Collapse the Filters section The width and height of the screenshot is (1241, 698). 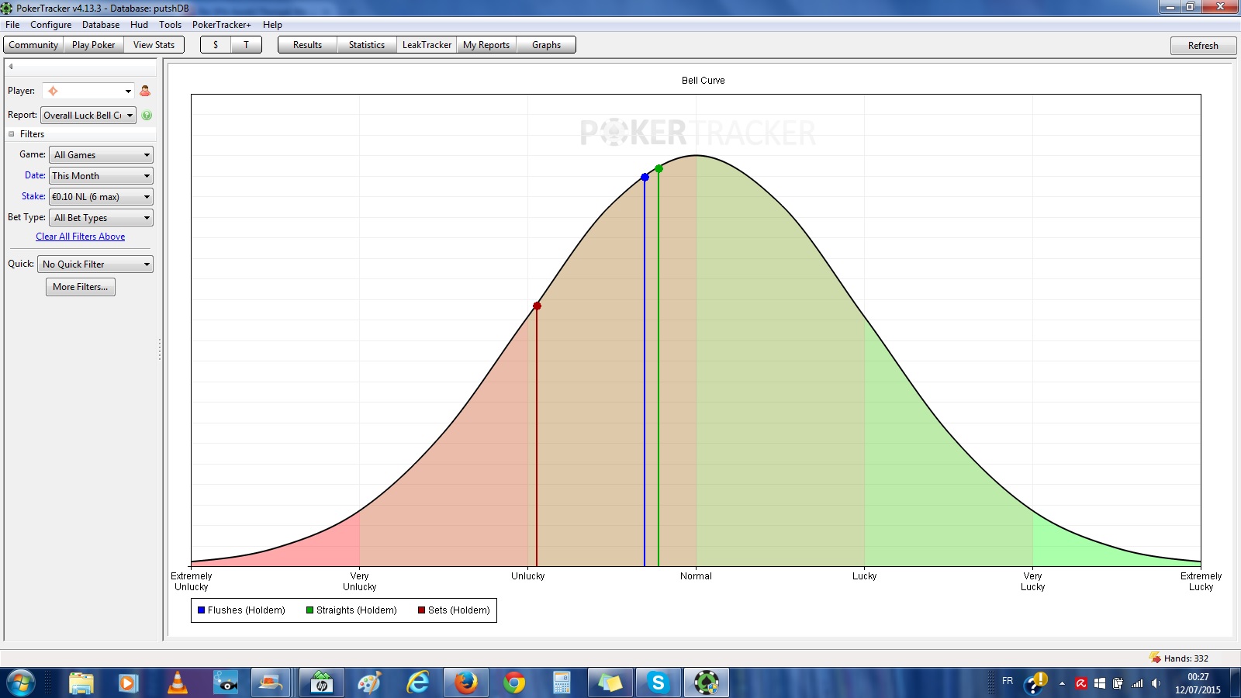[x=12, y=134]
